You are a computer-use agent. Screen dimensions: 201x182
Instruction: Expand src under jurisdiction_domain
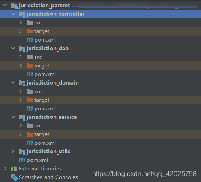(21, 91)
